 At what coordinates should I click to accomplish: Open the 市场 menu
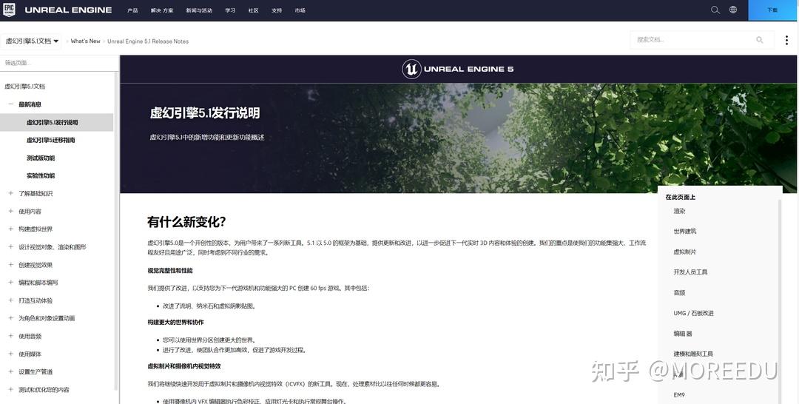(300, 10)
